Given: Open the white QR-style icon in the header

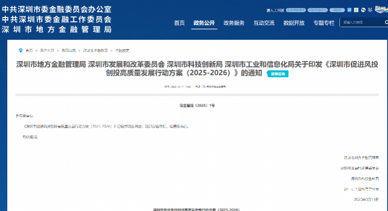Looking at the screenshot, I should click(x=356, y=10).
